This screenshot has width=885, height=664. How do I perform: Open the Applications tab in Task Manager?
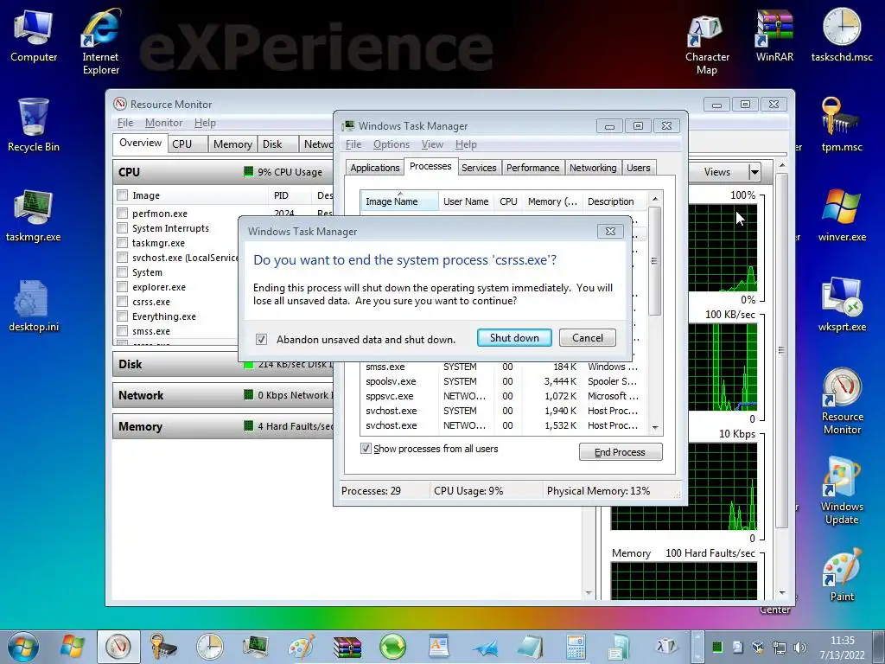click(374, 168)
